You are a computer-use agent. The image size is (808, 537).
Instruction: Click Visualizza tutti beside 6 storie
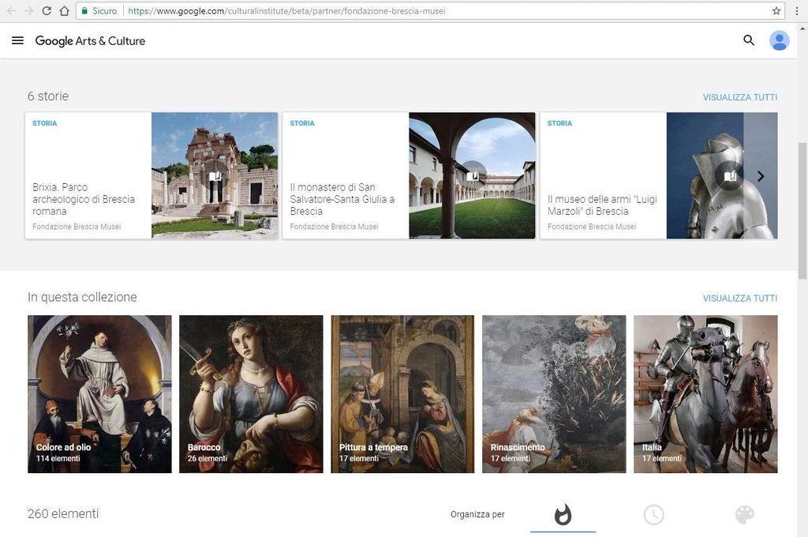[x=739, y=97]
